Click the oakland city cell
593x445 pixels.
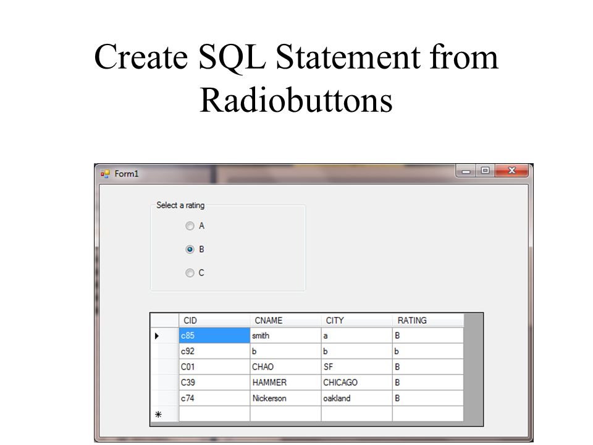pyautogui.click(x=356, y=399)
